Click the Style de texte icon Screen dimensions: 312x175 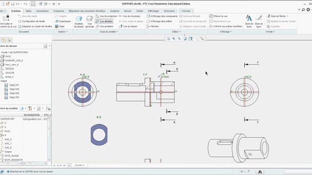pos(249,21)
